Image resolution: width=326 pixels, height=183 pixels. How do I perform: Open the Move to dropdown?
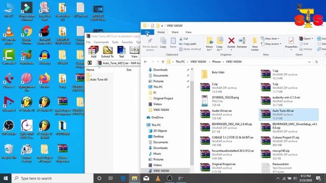(209, 44)
